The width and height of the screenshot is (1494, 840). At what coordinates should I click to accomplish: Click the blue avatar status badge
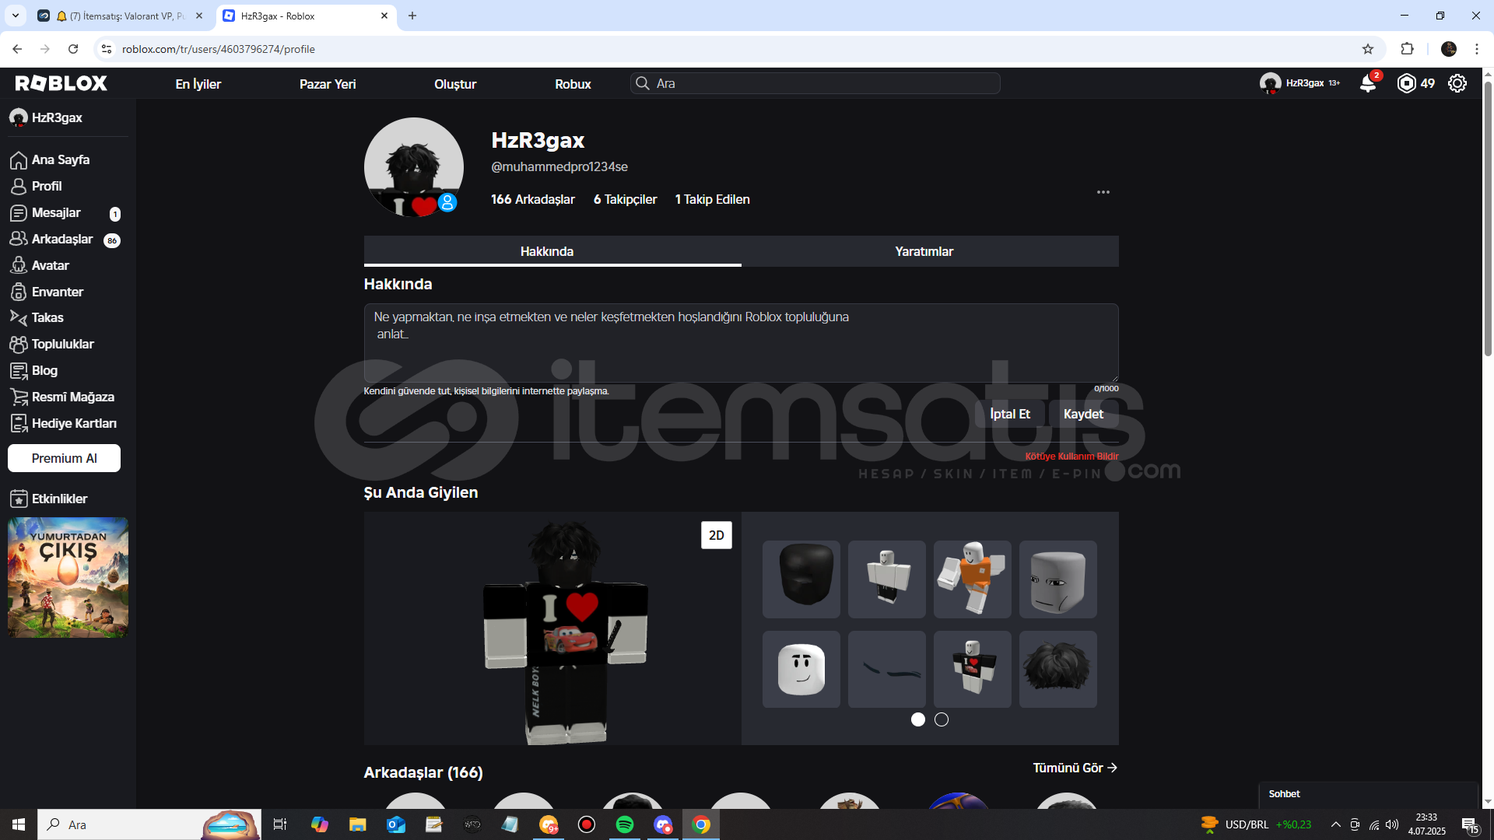coord(447,202)
